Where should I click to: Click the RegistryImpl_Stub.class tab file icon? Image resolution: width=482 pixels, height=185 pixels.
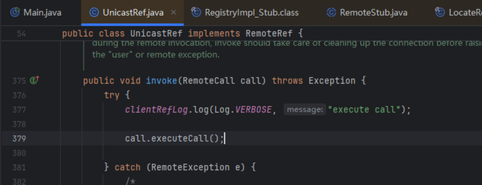[x=196, y=12]
